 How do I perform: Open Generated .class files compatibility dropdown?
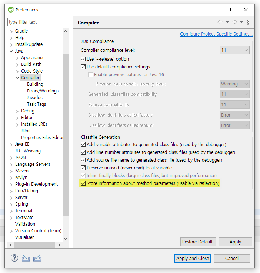pyautogui.click(x=234, y=94)
